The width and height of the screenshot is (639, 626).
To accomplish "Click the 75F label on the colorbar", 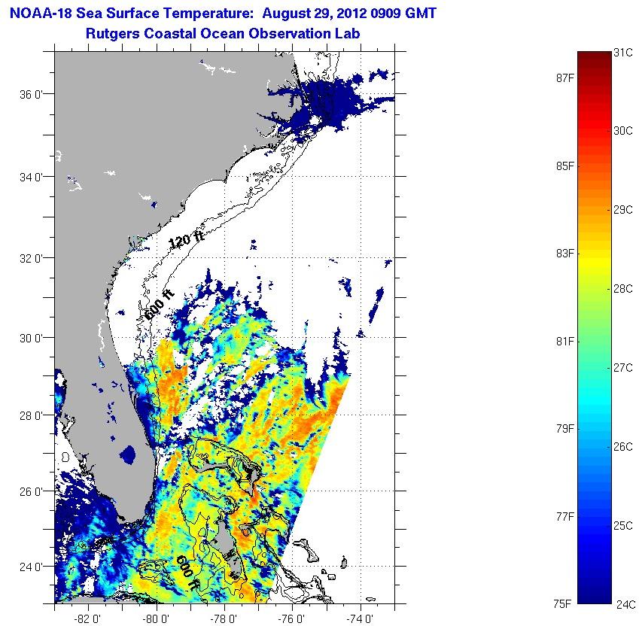I will (x=562, y=604).
